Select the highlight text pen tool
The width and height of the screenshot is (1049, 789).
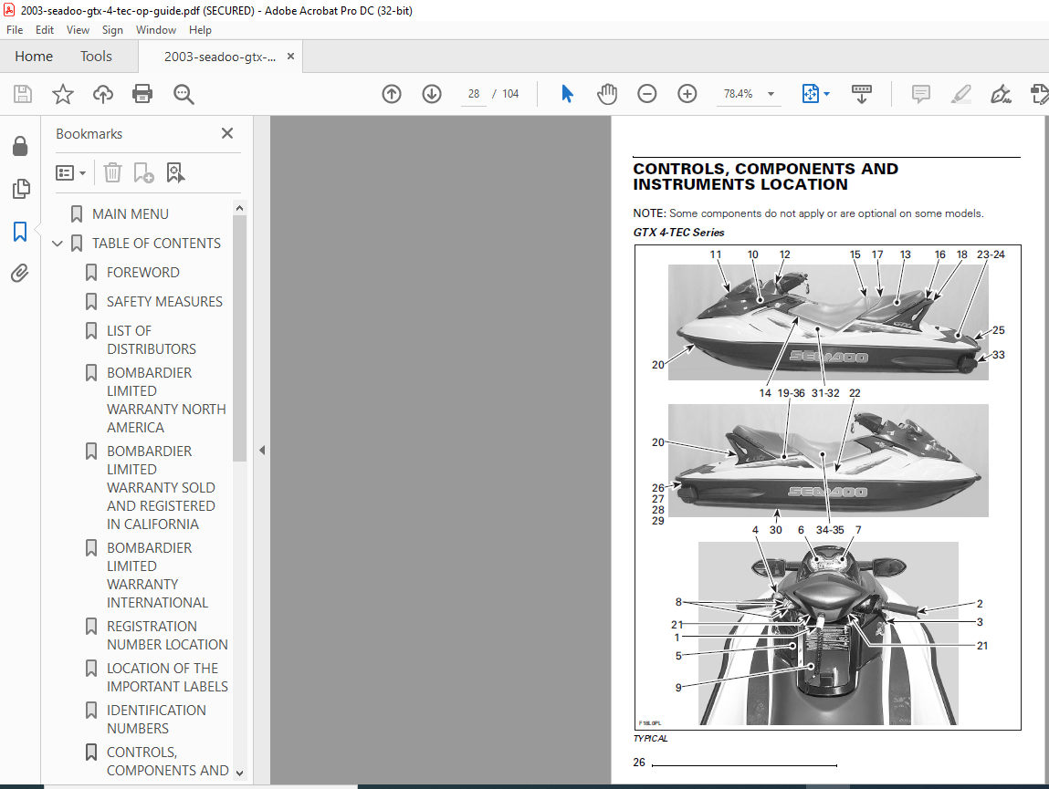[x=961, y=94]
